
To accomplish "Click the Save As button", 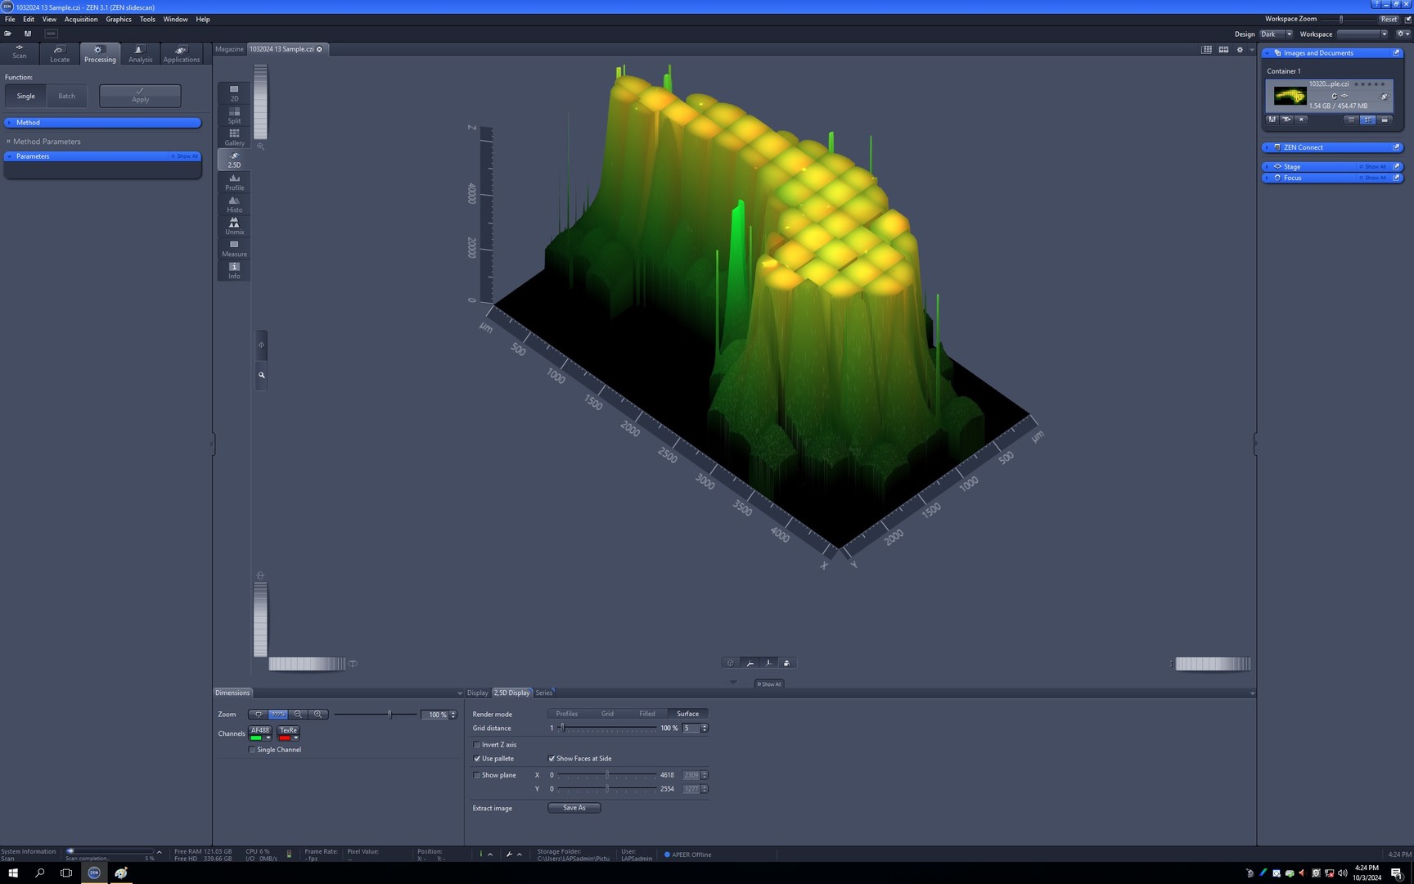I will coord(574,808).
